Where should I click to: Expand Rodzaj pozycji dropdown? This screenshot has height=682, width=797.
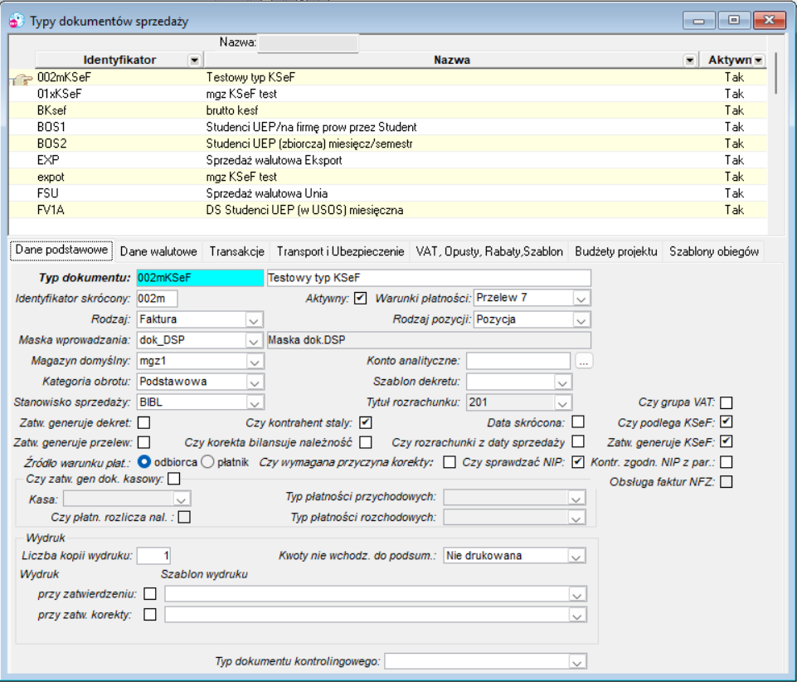(581, 320)
